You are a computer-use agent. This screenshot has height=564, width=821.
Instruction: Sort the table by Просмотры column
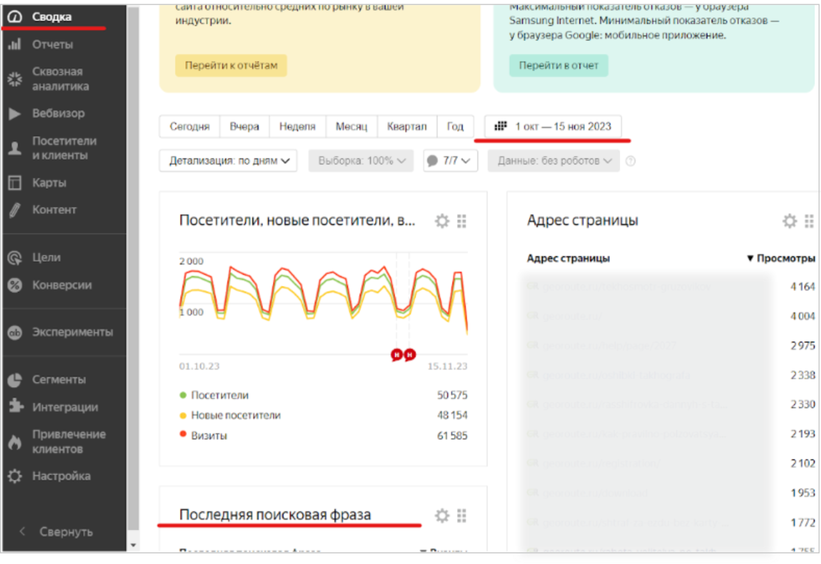point(782,258)
